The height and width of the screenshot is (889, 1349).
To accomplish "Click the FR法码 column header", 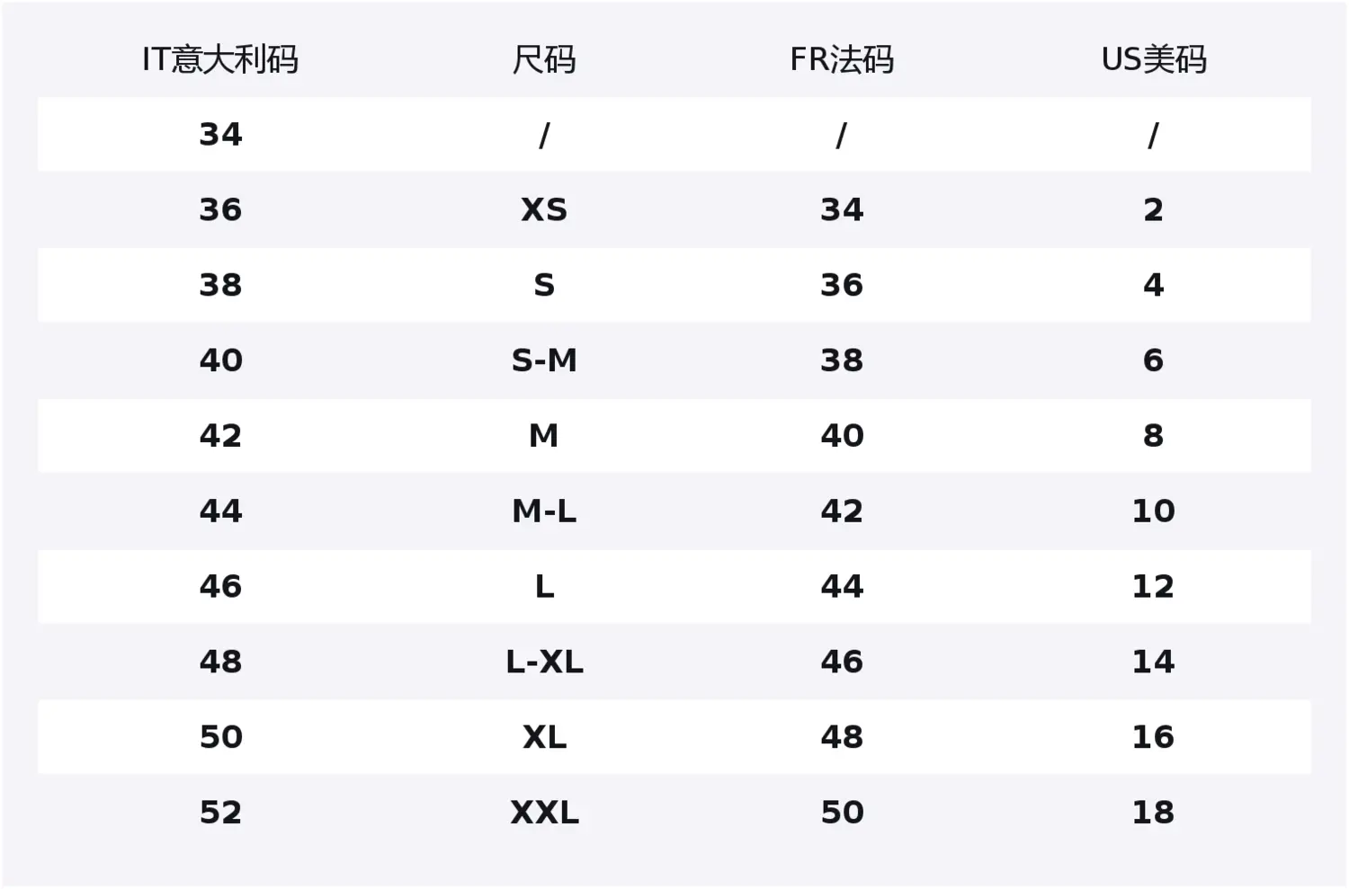I will coord(842,59).
